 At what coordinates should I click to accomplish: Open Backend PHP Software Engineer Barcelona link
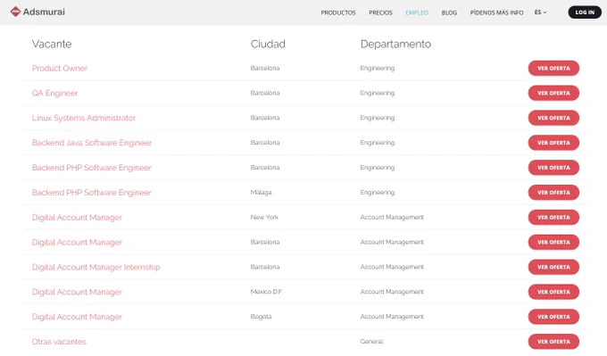(91, 168)
